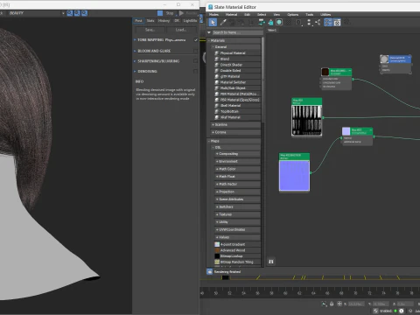Select Material Switcher entry
420x315 pixels.
[x=237, y=82]
